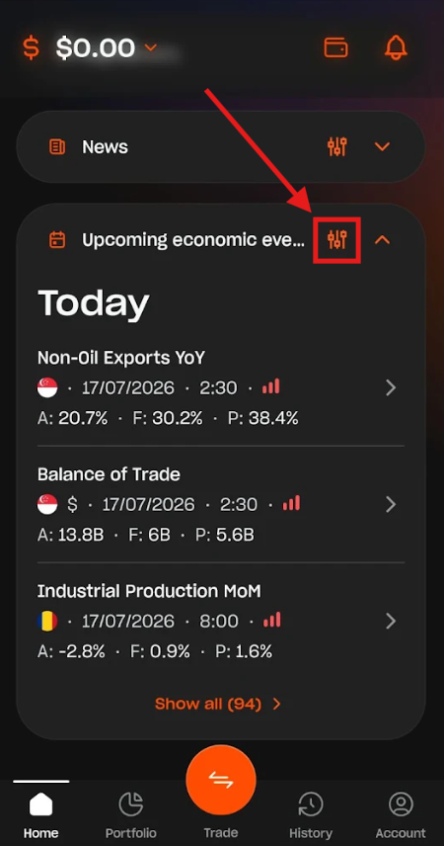
Task: Collapse the Upcoming economic events section
Action: 382,239
